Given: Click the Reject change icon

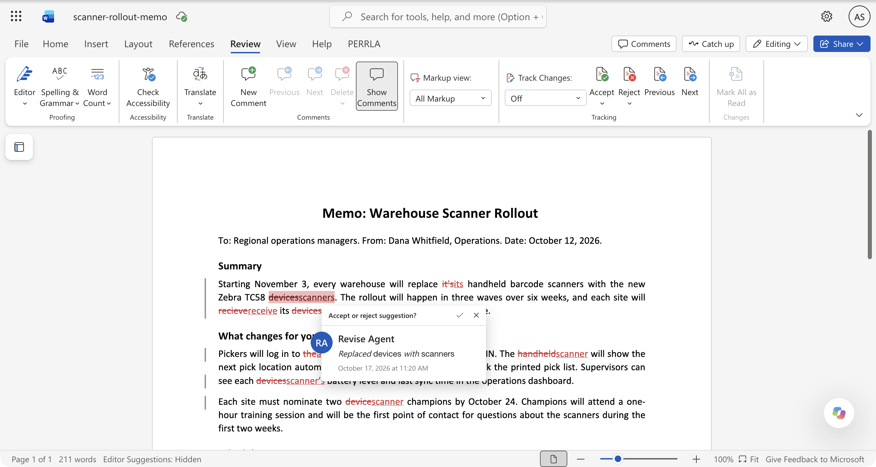Looking at the screenshot, I should [629, 74].
